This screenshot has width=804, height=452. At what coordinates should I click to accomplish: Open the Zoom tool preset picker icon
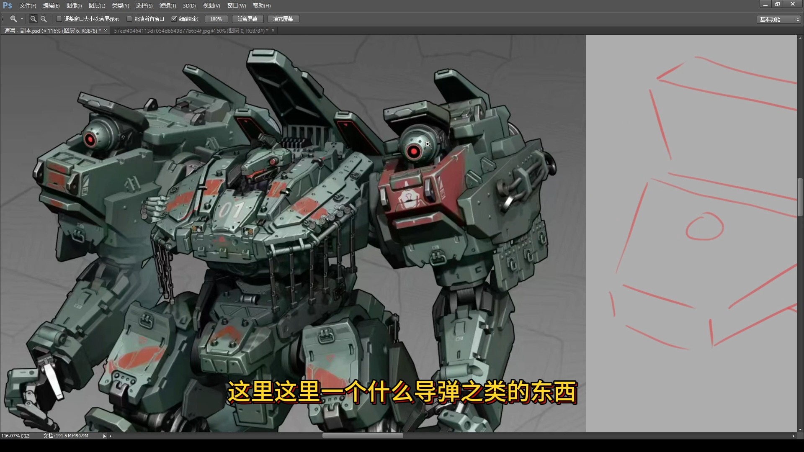coord(13,19)
